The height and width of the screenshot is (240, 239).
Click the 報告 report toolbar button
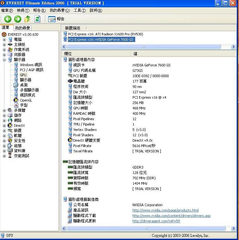point(56,19)
